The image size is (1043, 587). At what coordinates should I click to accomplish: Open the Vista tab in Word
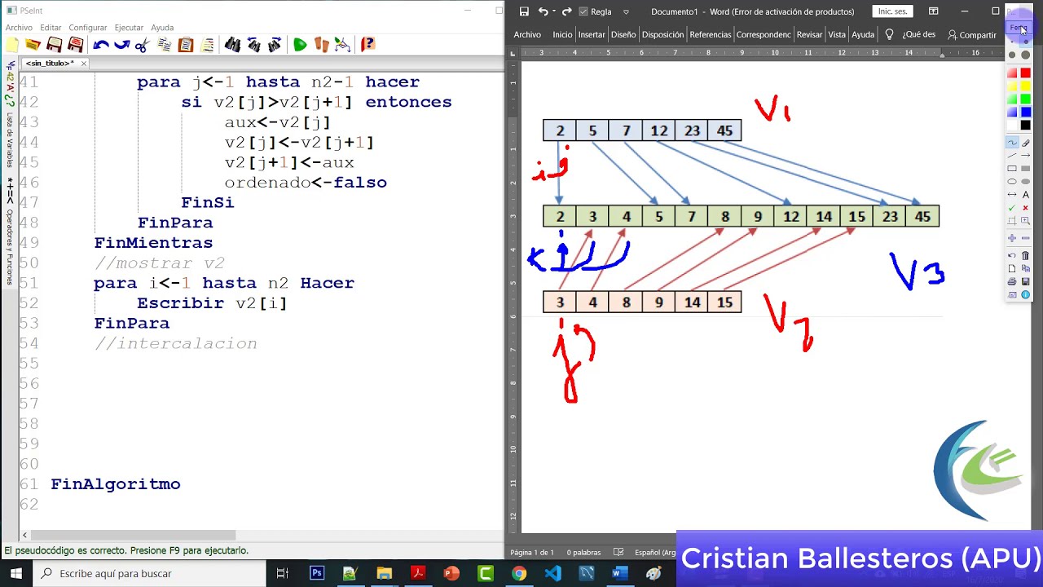[x=837, y=34]
